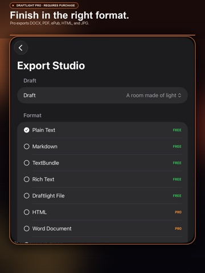The width and height of the screenshot is (205, 273).
Task: Choose the Markdown format radio button
Action: point(27,147)
